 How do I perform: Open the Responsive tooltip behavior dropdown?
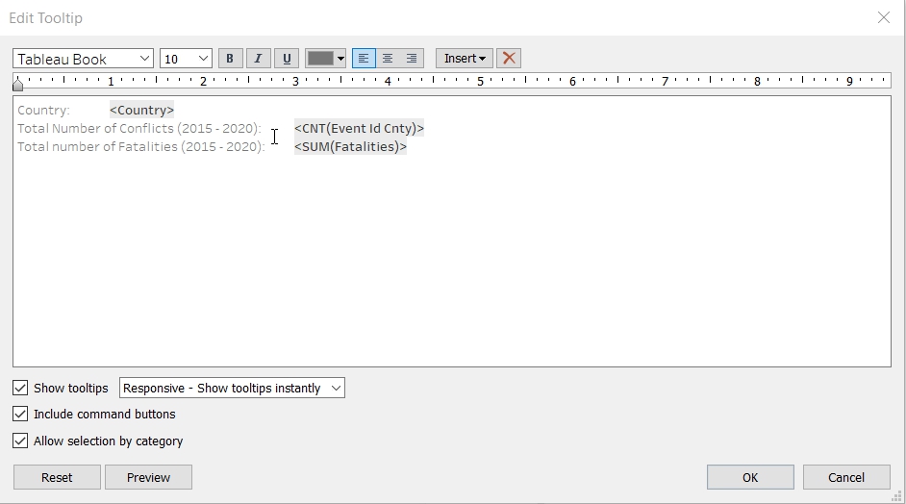coord(232,388)
